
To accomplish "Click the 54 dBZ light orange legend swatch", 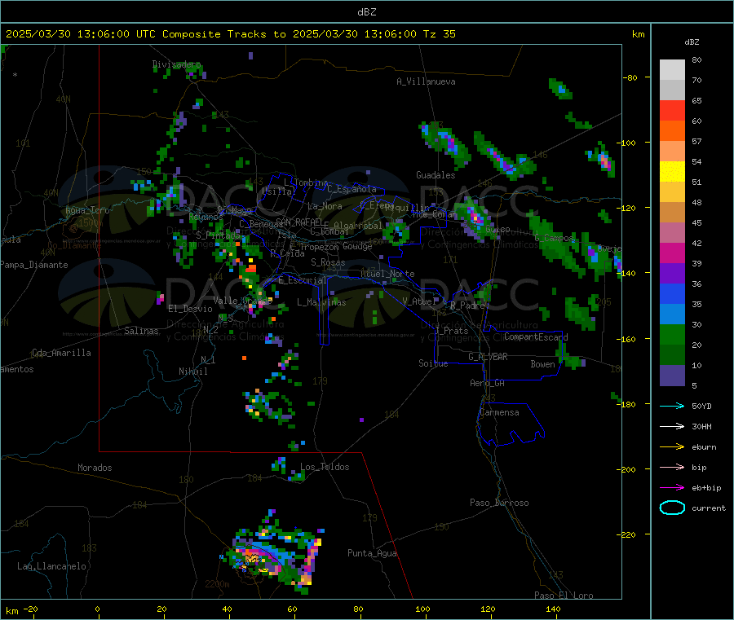I will coord(672,151).
